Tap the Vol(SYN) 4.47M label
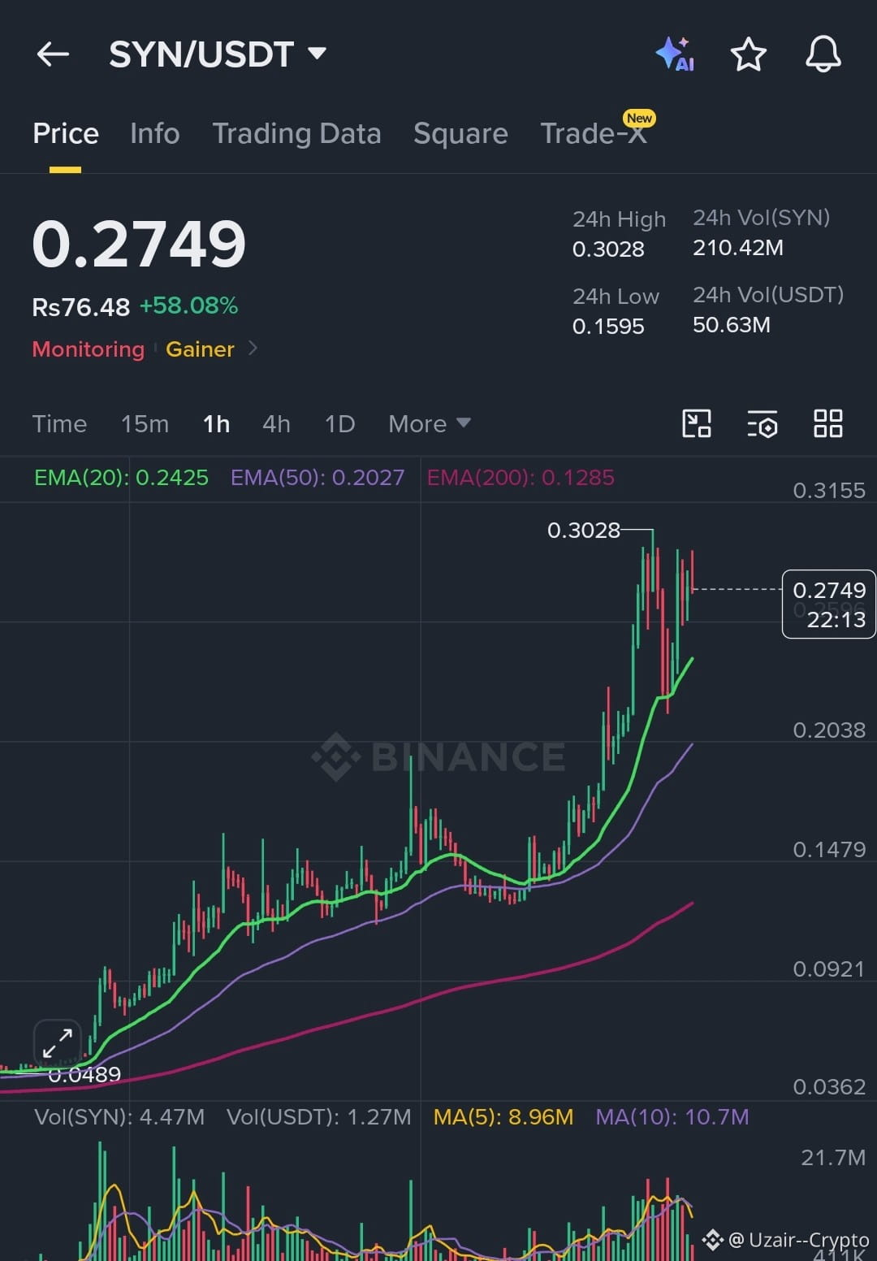Screen dimensions: 877x1261 coord(119,1117)
